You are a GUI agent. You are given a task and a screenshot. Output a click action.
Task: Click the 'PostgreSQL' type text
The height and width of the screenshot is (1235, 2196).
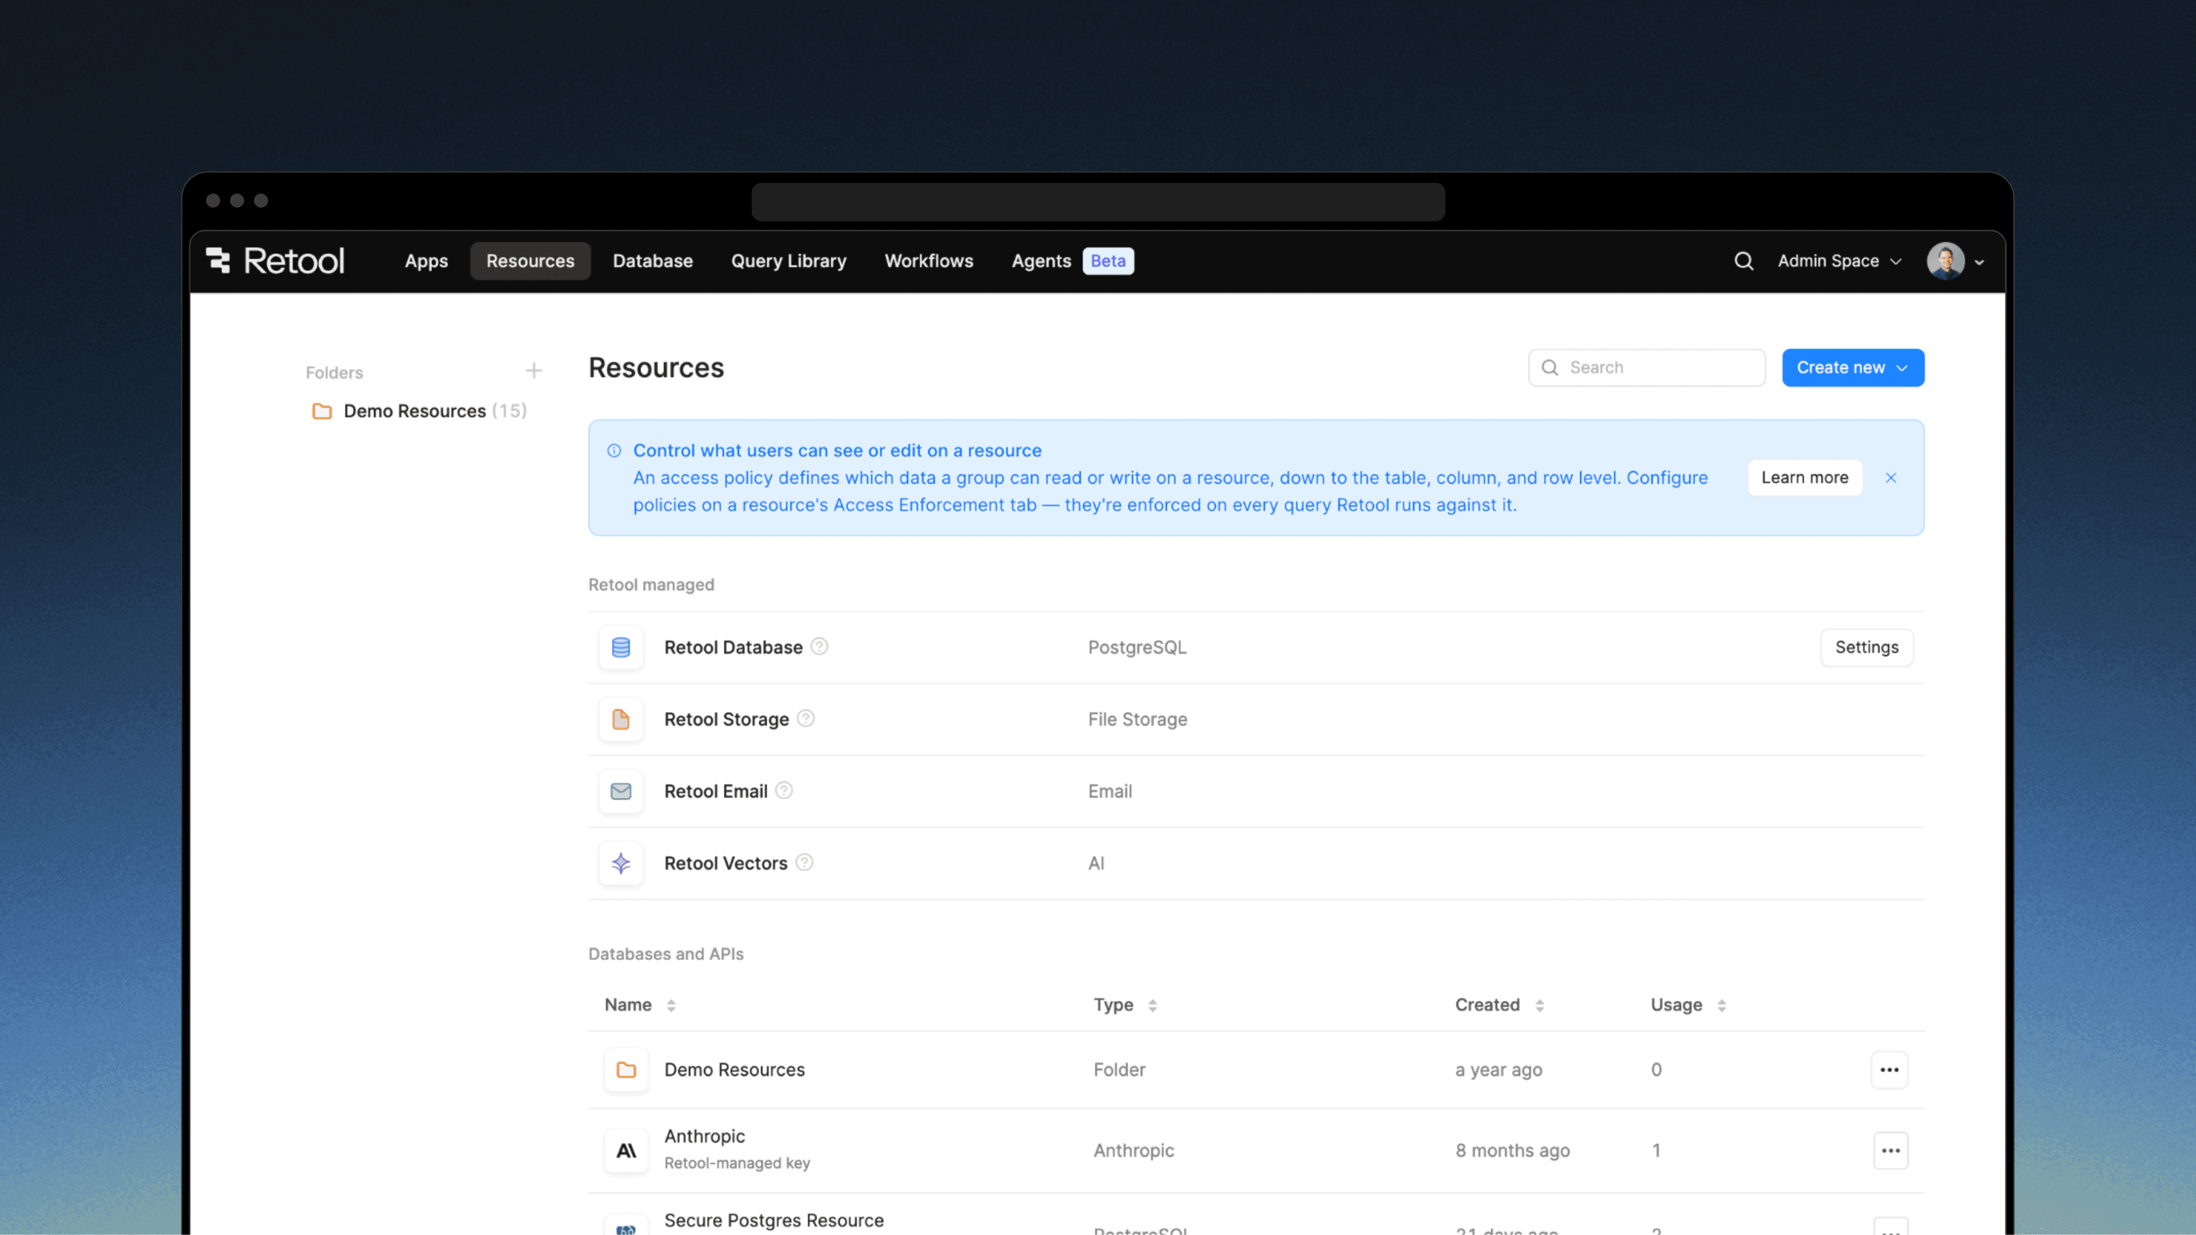click(1137, 647)
